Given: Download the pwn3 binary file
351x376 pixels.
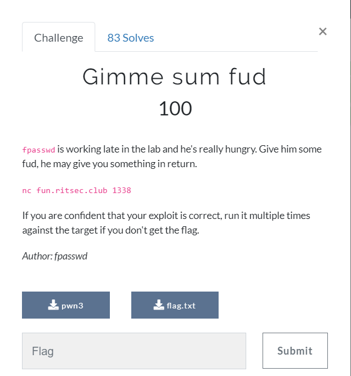Looking at the screenshot, I should pyautogui.click(x=66, y=305).
